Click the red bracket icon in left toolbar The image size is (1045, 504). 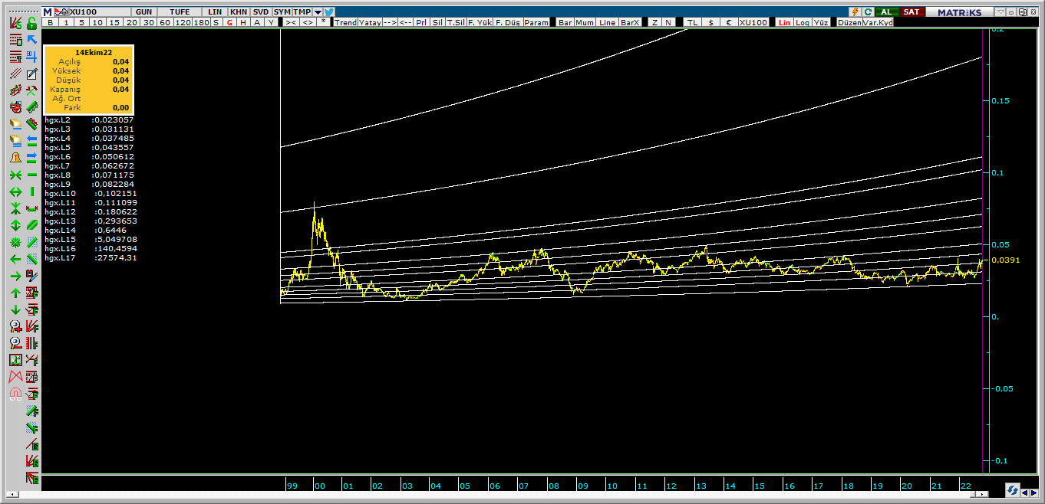coord(31,208)
